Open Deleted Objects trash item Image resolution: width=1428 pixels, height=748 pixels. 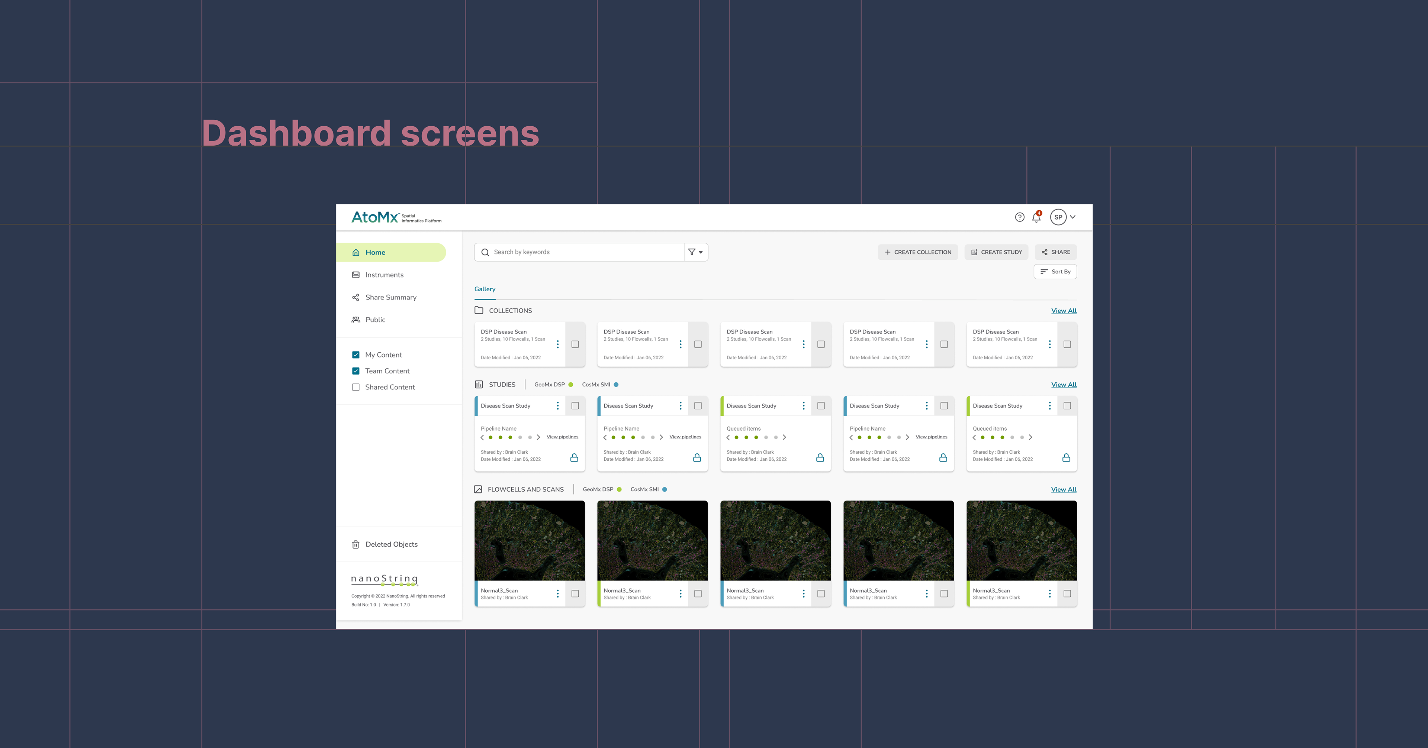391,544
